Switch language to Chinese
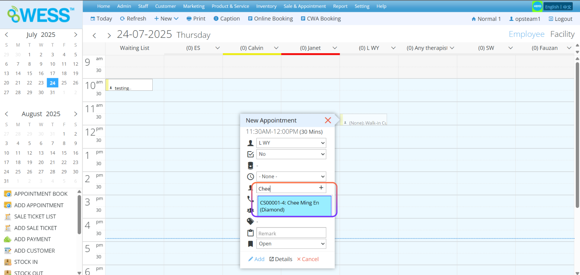580x275 pixels. pos(567,7)
